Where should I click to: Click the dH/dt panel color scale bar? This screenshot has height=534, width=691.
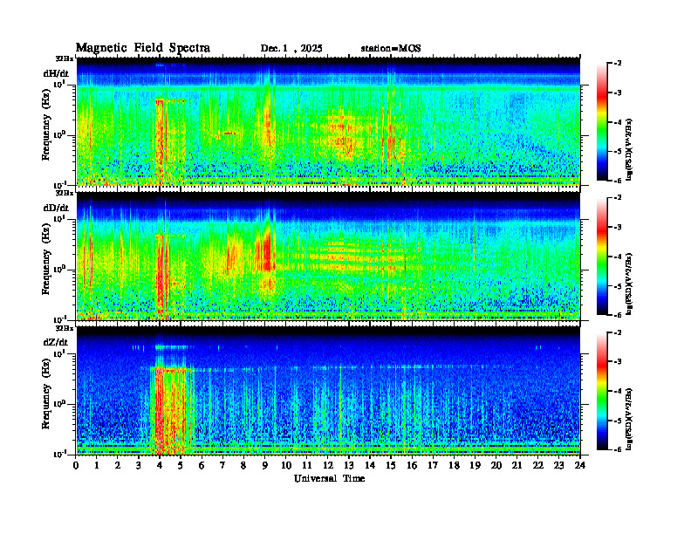click(x=602, y=122)
